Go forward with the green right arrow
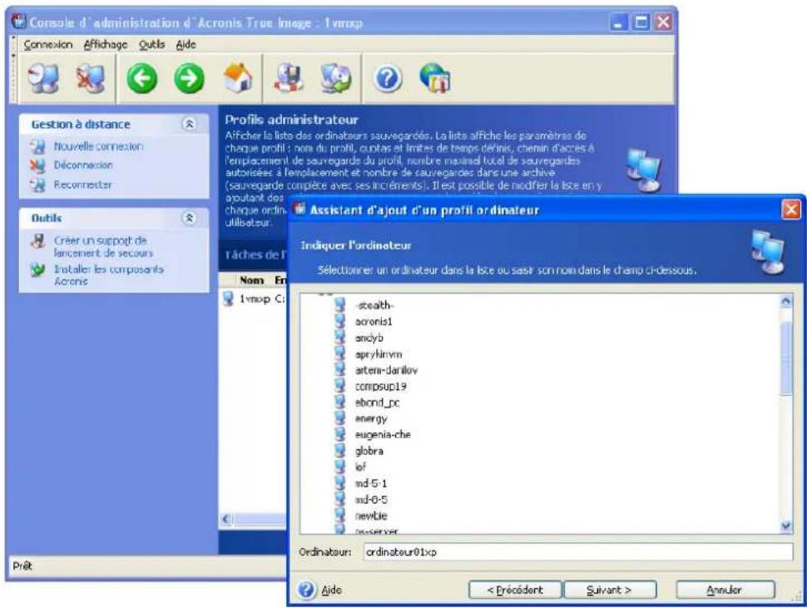Viewport: 807px width, 608px height. (x=189, y=79)
